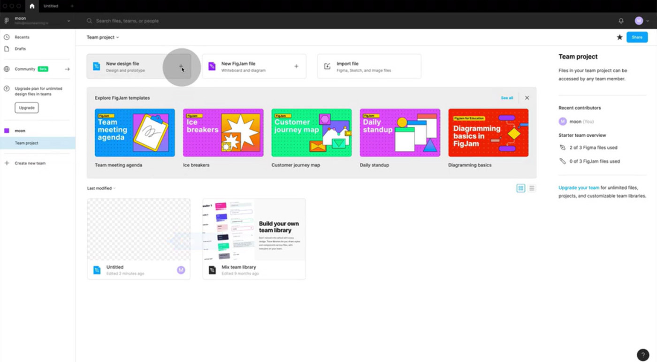Viewport: 657px width, 362px height.
Task: Click the purple New FigJam file icon
Action: click(212, 66)
